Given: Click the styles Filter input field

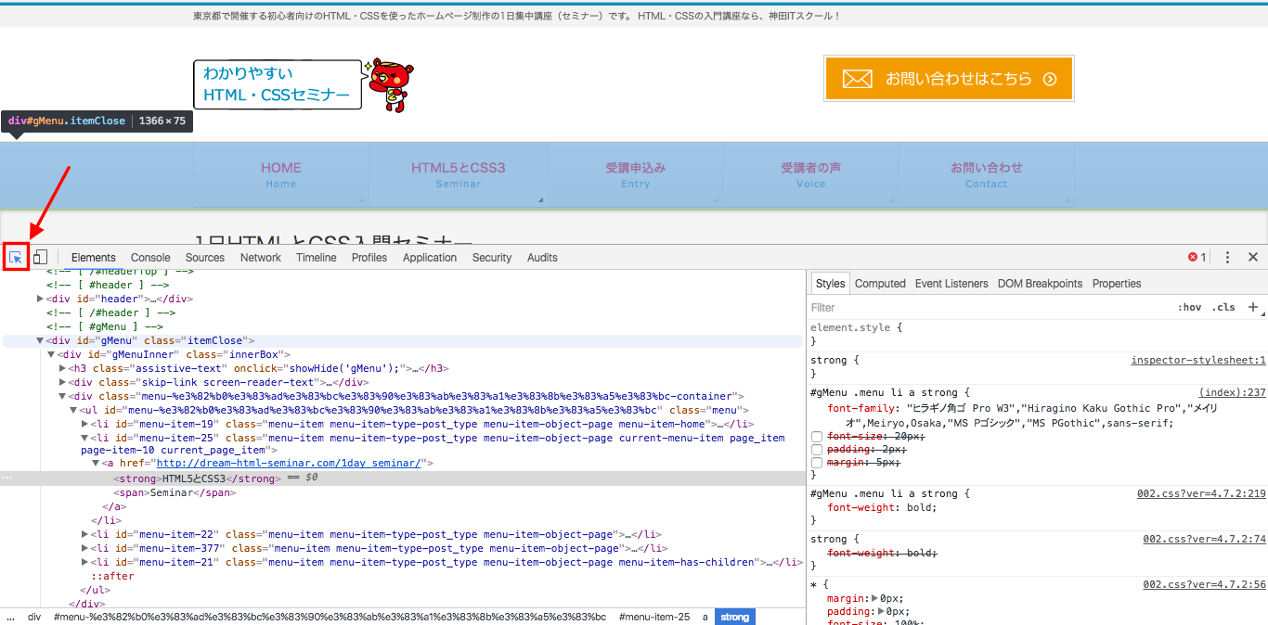Looking at the screenshot, I should click(x=989, y=307).
